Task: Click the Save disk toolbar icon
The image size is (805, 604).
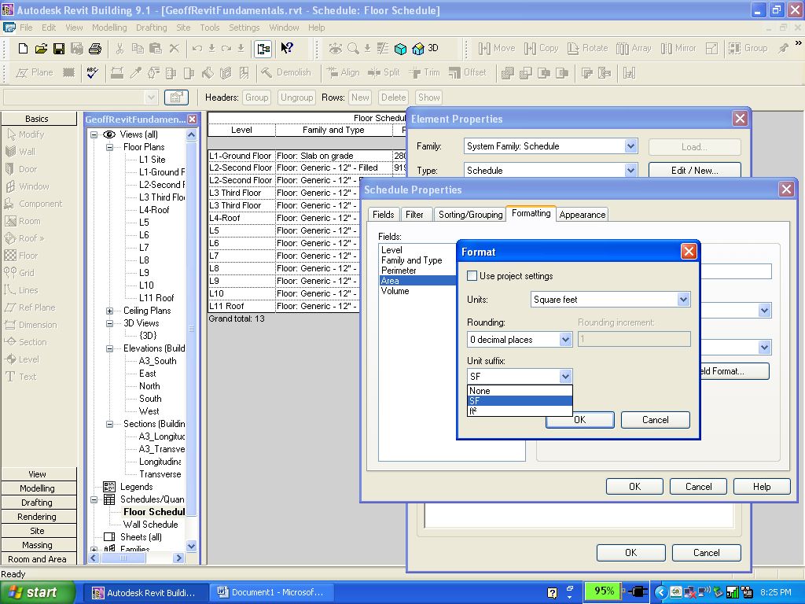Action: (x=59, y=48)
